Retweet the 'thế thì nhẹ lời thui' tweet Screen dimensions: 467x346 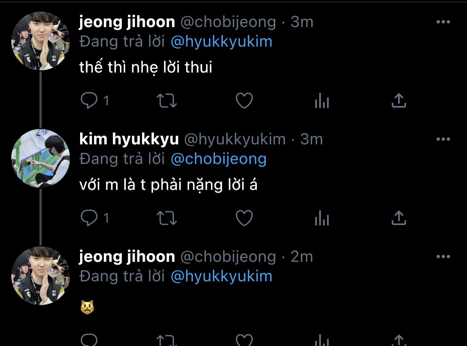tap(167, 100)
